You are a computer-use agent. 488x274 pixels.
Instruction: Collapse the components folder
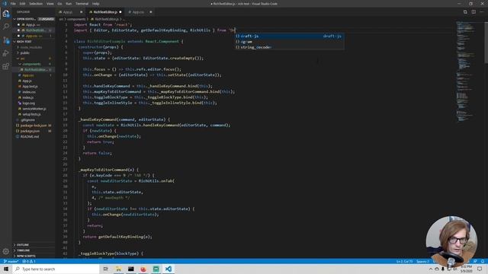tap(34, 64)
